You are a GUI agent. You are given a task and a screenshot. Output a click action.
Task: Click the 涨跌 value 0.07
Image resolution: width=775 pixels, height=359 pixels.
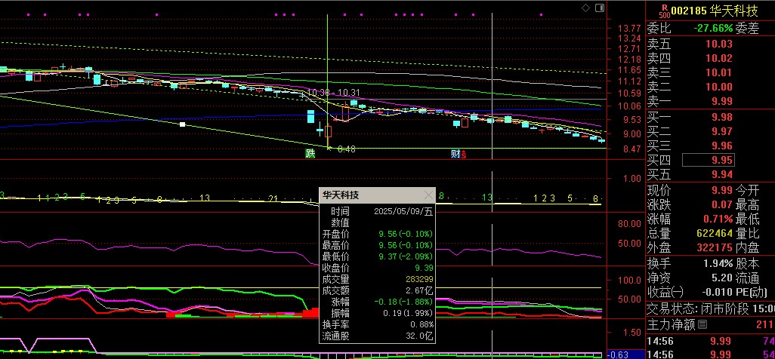point(721,204)
